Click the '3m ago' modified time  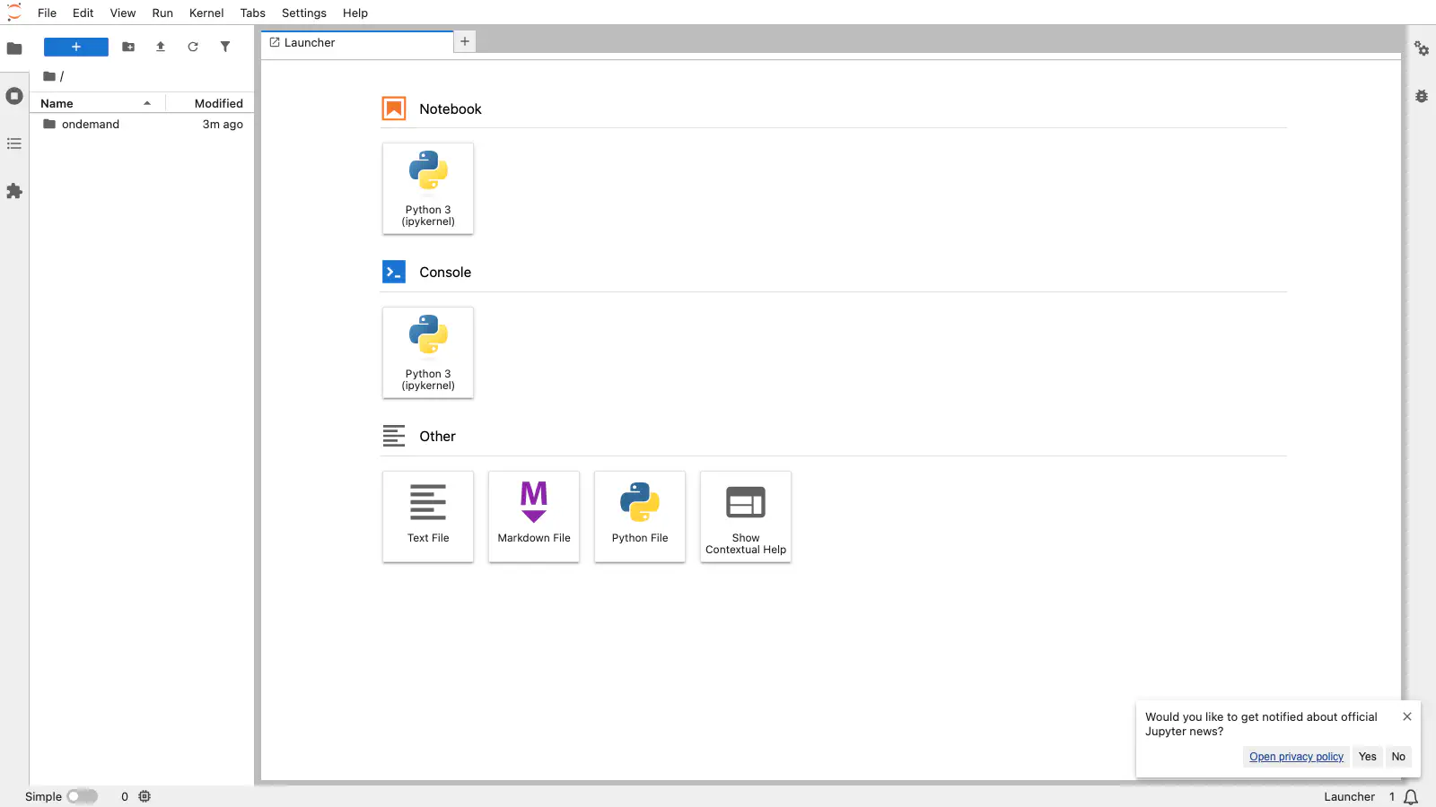point(223,125)
